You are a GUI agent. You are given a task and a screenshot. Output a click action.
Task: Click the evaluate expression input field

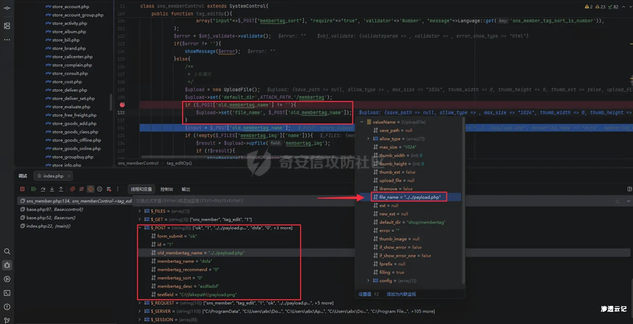244,201
